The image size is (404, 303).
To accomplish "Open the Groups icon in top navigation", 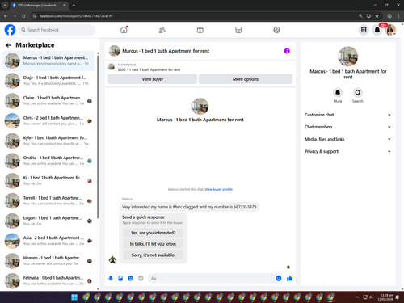I will (x=276, y=30).
